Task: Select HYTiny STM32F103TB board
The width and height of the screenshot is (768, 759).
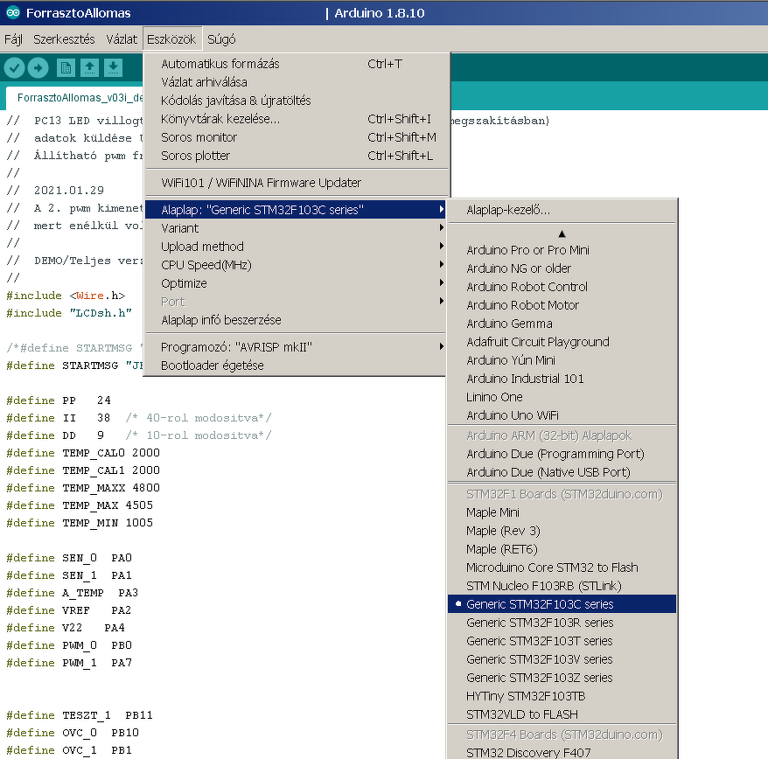Action: (562, 696)
